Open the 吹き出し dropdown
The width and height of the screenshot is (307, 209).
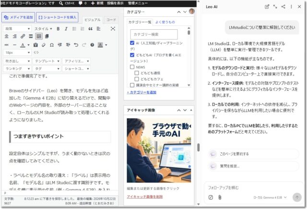[x=17, y=61]
